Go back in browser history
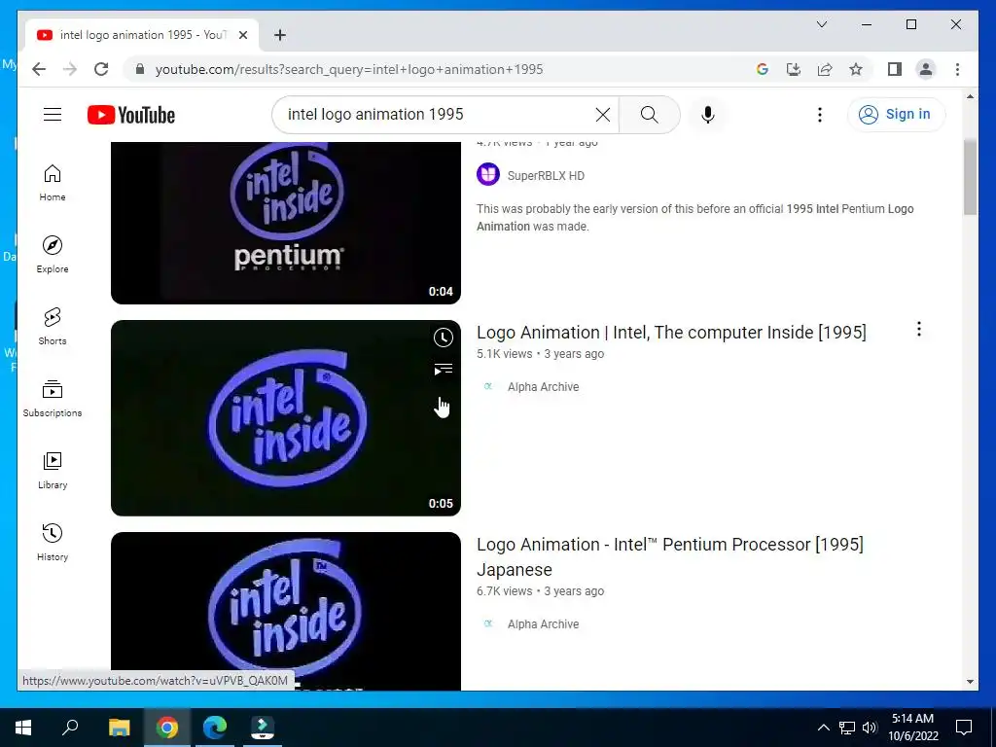The width and height of the screenshot is (996, 747). 39,69
